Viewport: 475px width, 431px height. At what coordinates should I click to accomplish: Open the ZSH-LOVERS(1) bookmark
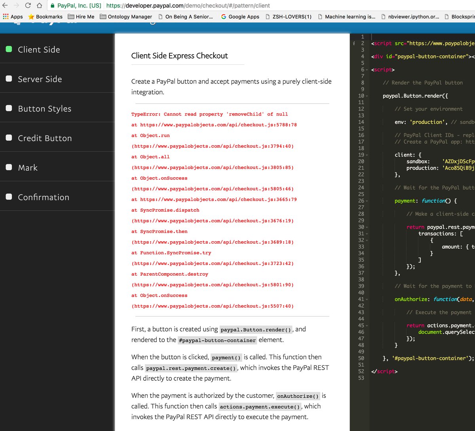(288, 17)
